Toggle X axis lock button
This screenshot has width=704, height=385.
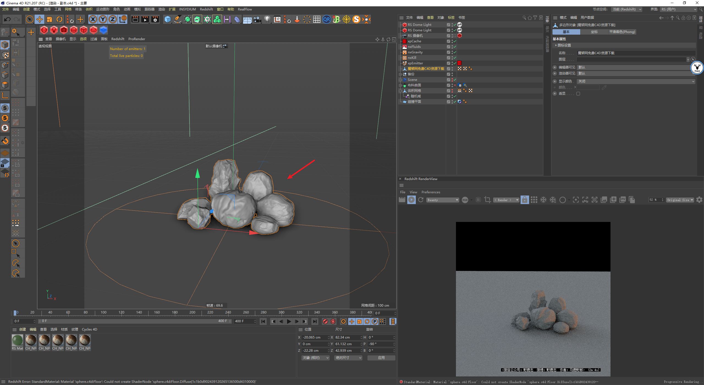(93, 20)
